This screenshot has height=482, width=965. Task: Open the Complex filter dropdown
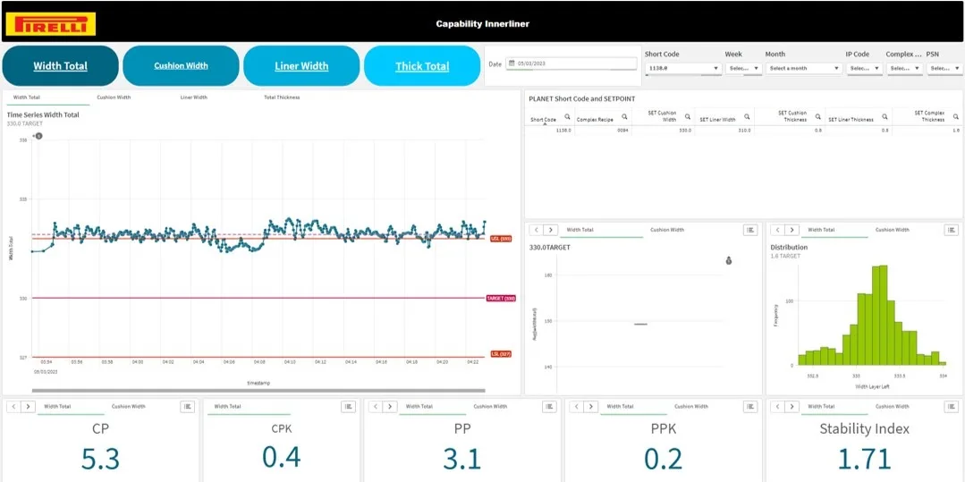904,68
